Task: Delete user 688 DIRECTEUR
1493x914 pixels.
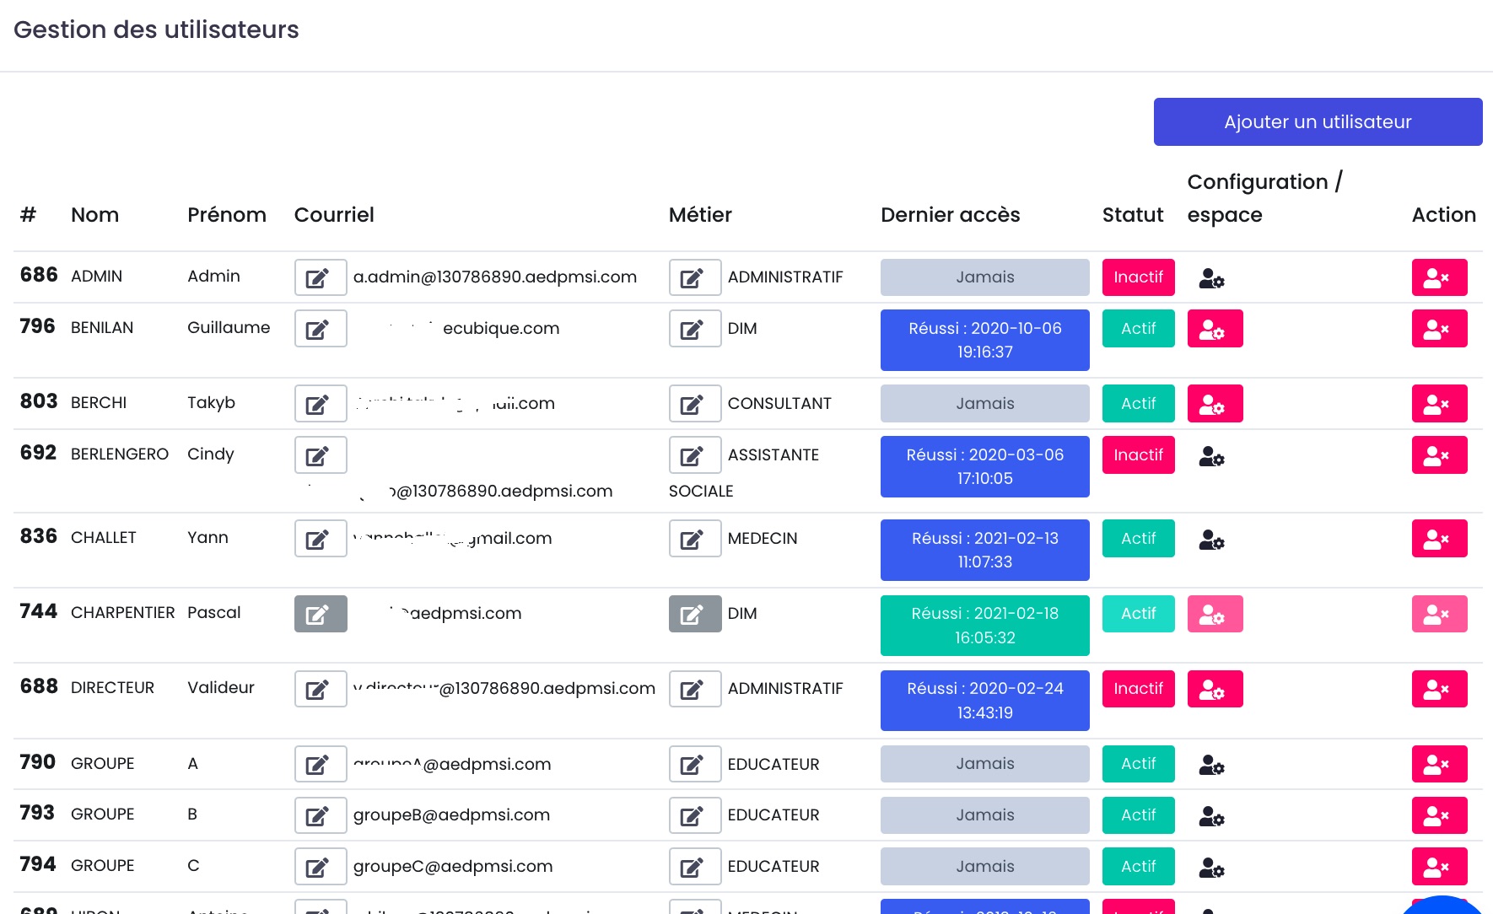Action: 1439,689
